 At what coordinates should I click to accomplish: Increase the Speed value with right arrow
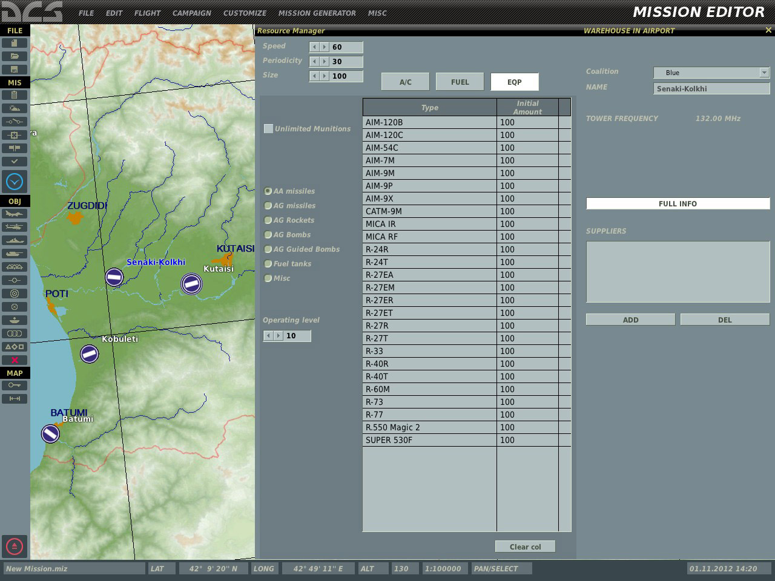click(325, 47)
